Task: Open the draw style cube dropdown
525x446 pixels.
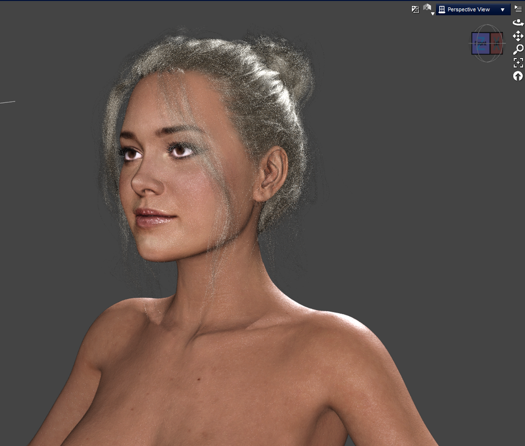Action: pyautogui.click(x=428, y=9)
